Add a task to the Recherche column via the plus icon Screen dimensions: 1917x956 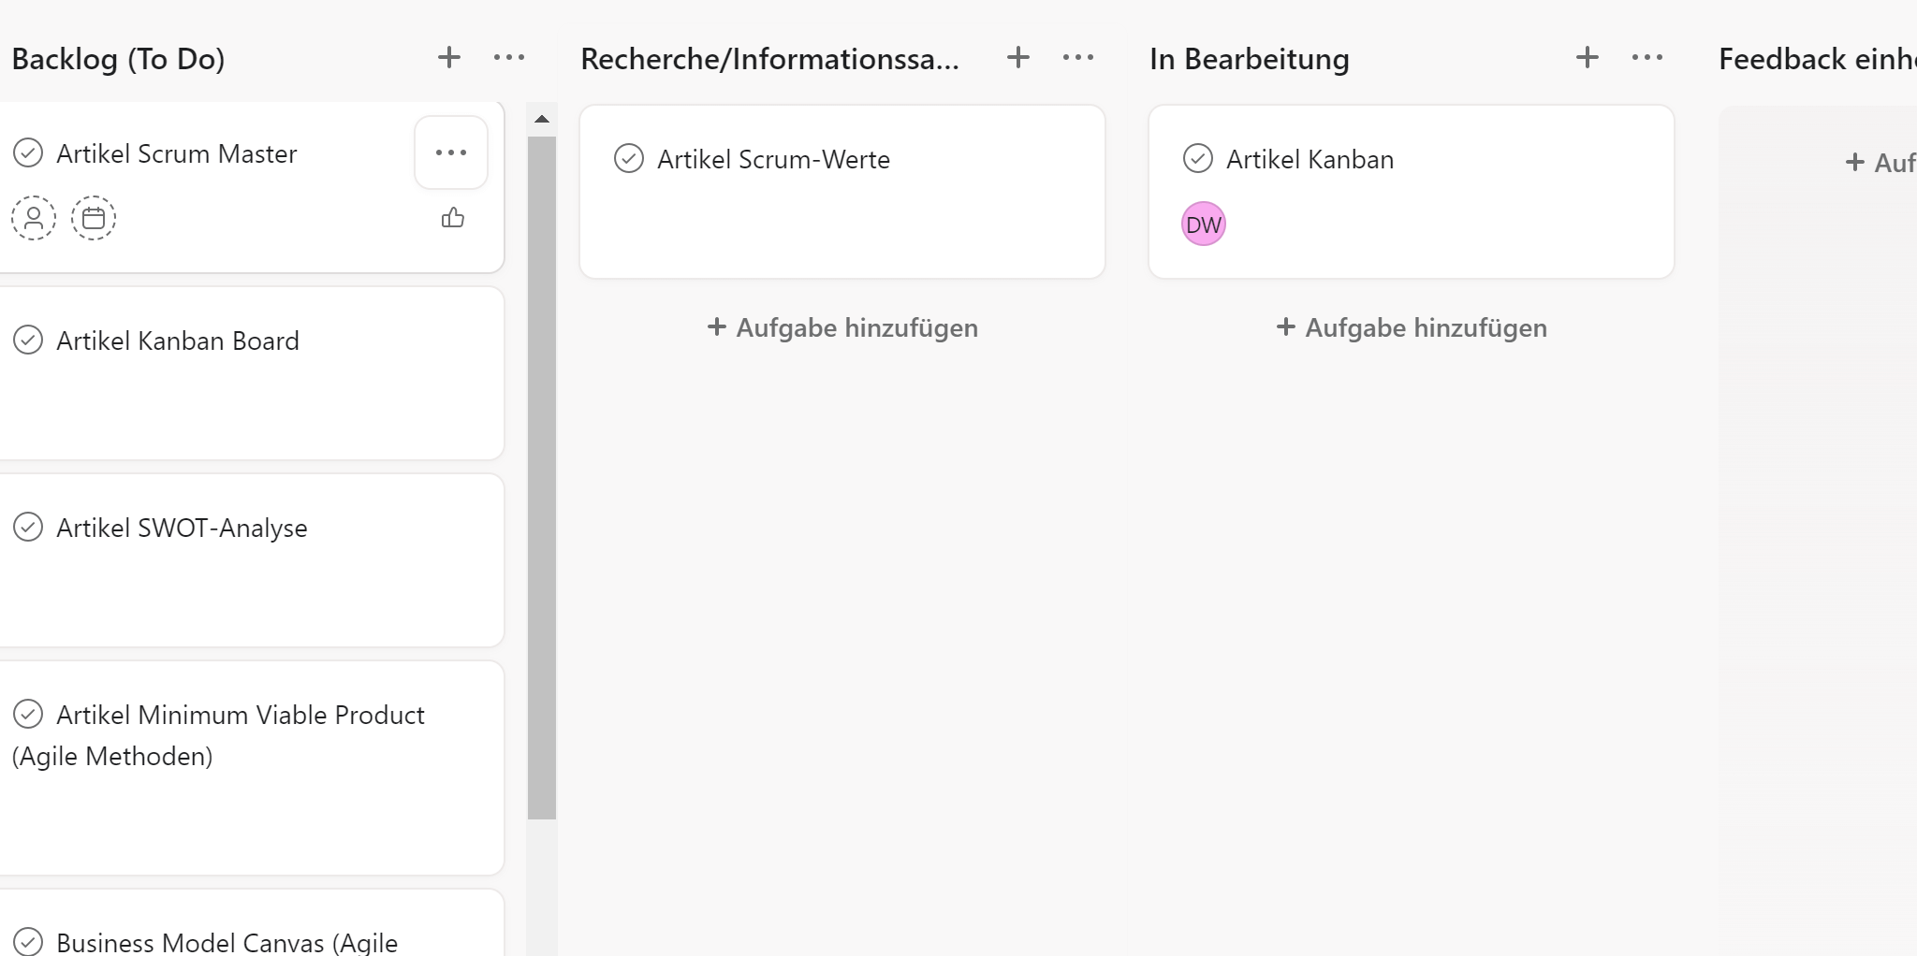(x=1018, y=58)
